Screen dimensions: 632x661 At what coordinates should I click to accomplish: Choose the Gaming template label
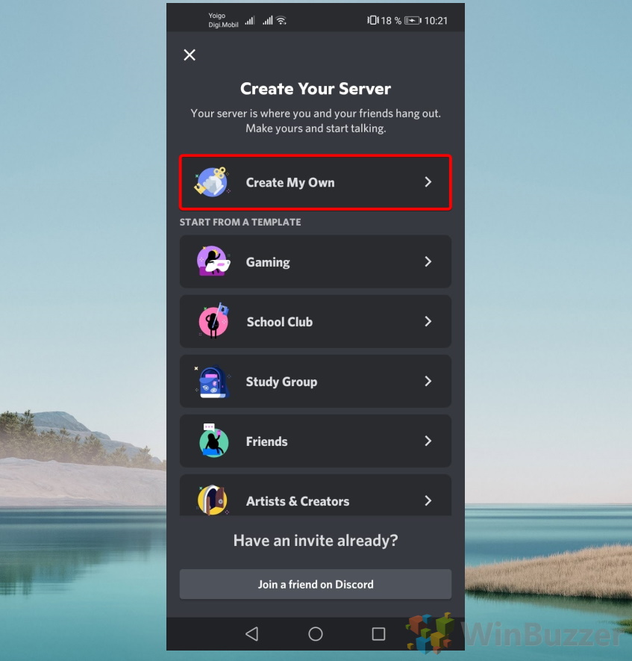coord(268,262)
